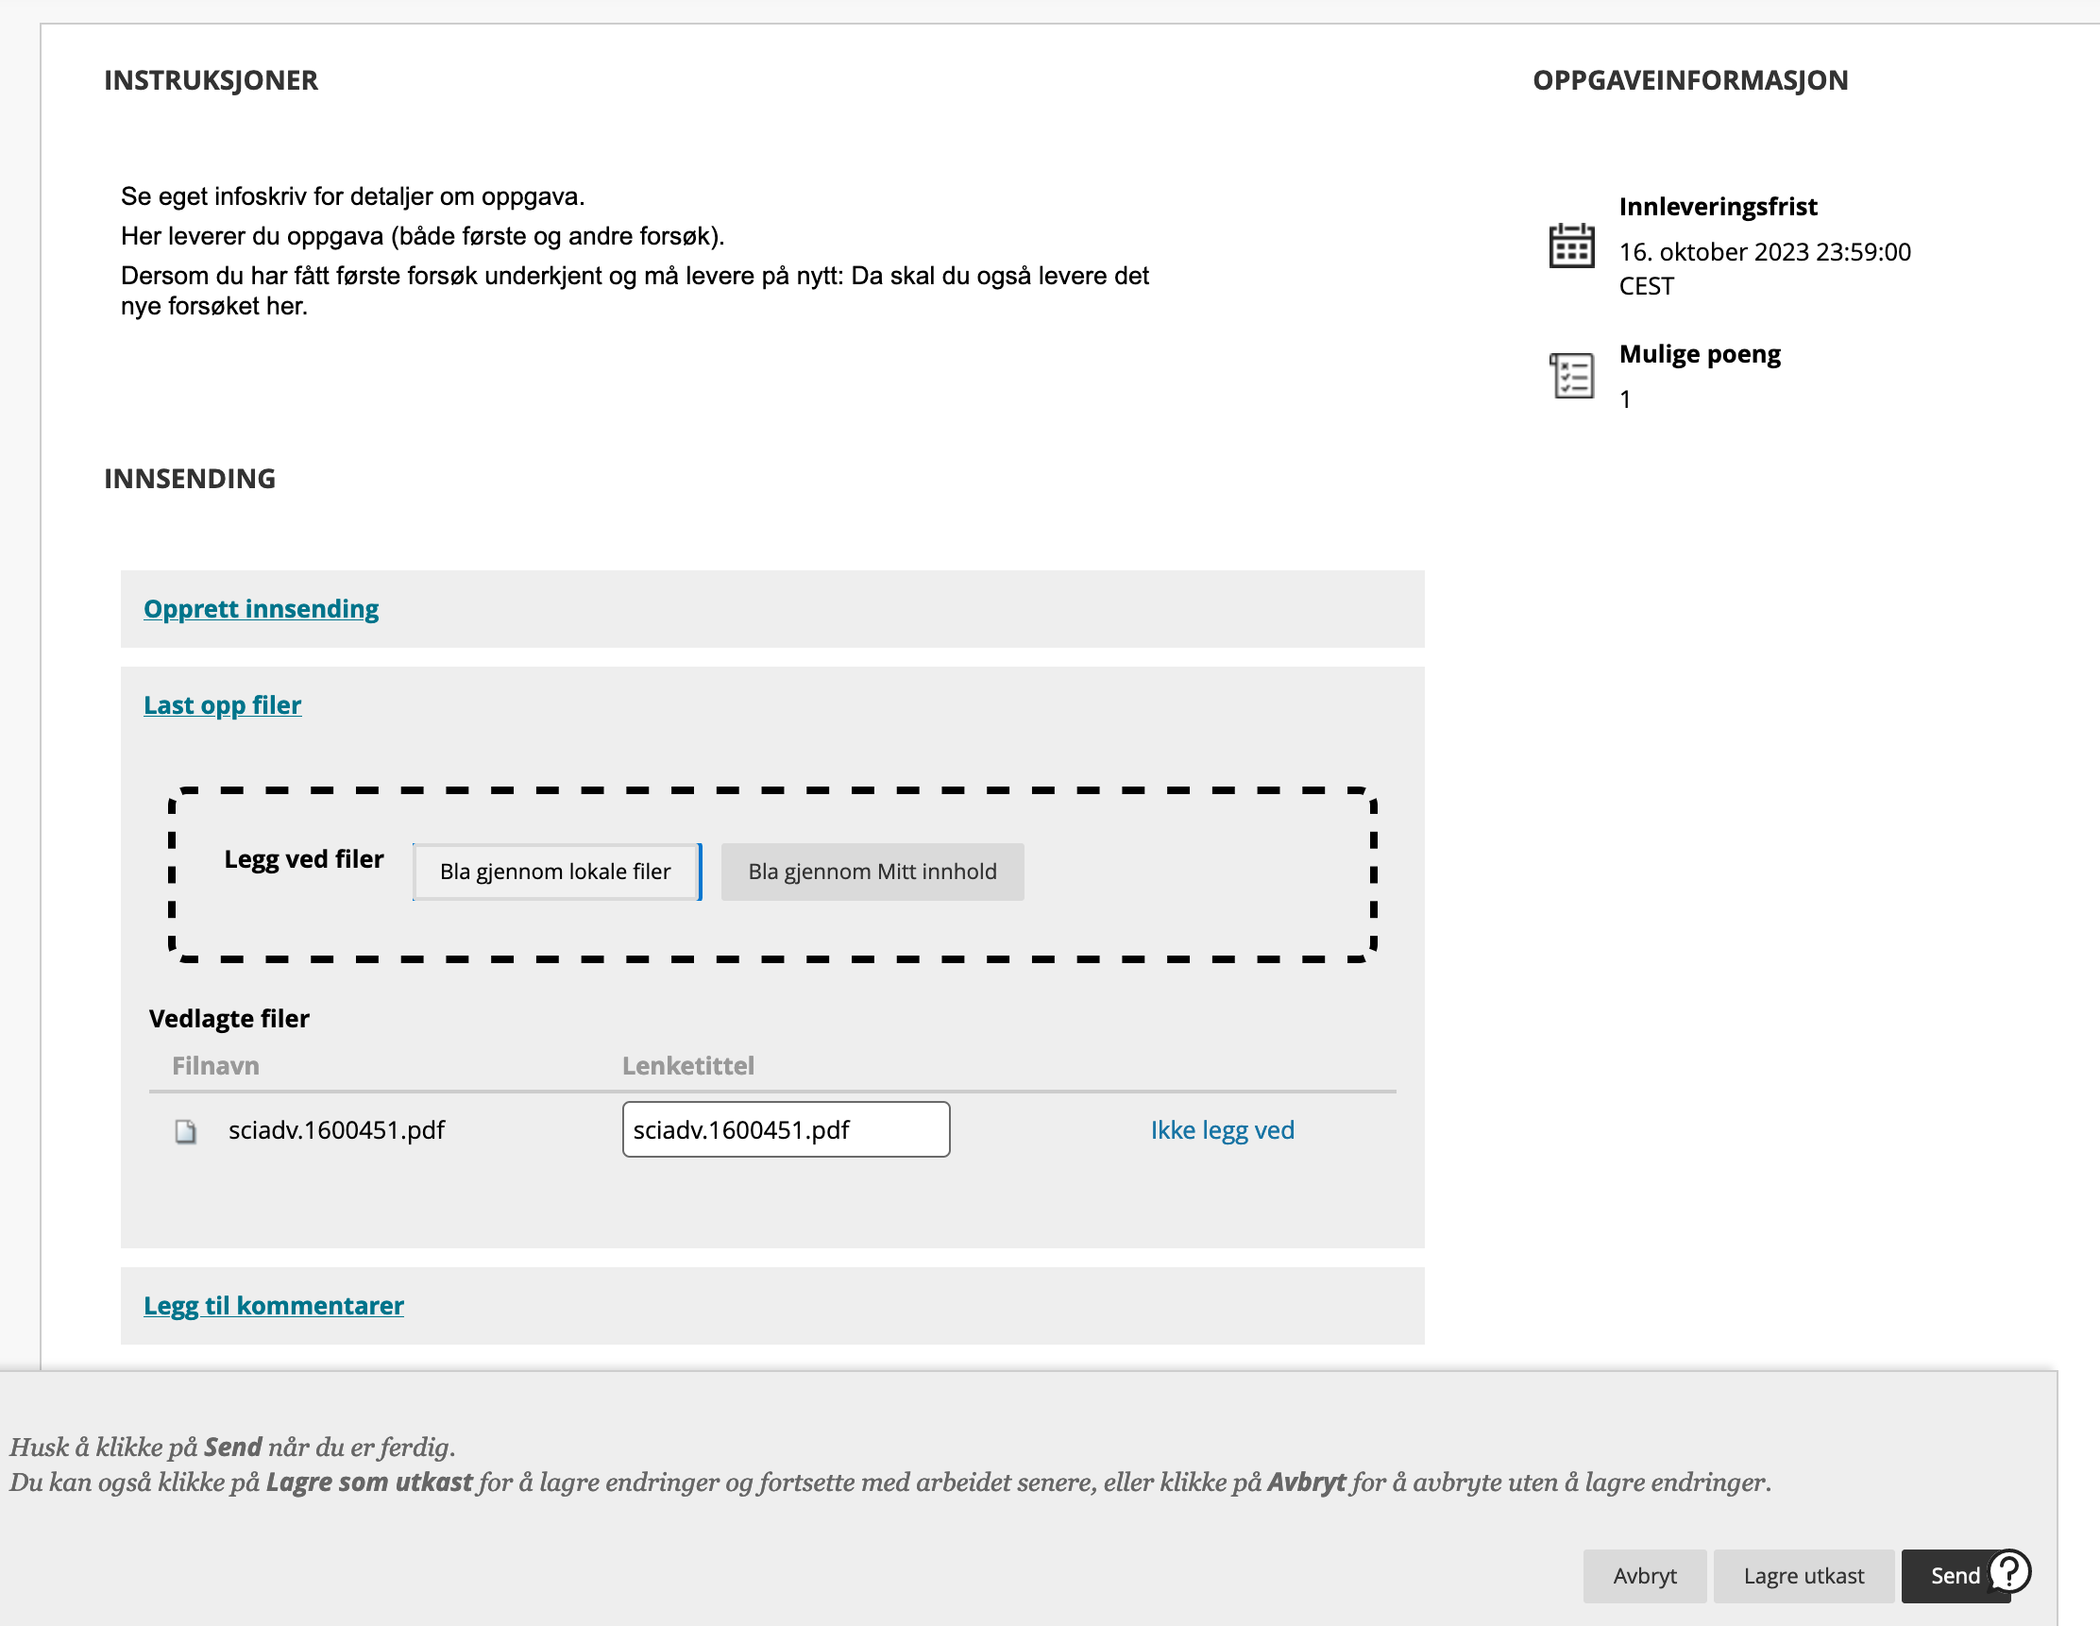Click the Legg ved filer label in the drop zone
The width and height of the screenshot is (2100, 1626).
pyautogui.click(x=304, y=858)
